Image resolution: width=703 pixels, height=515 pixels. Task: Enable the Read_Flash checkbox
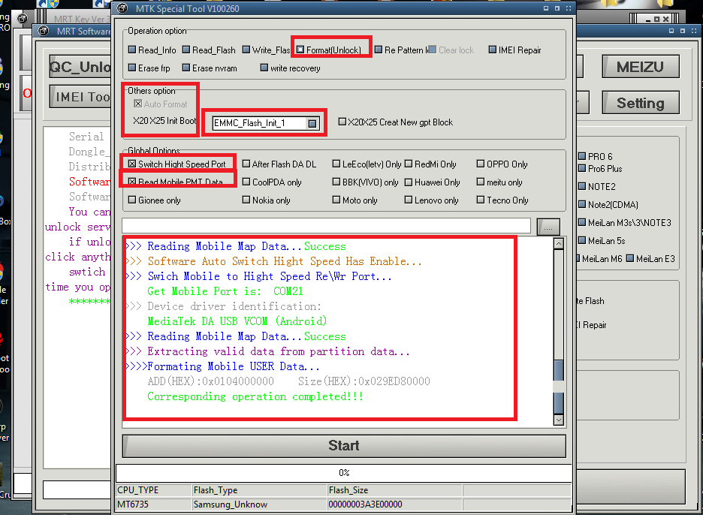pyautogui.click(x=186, y=50)
